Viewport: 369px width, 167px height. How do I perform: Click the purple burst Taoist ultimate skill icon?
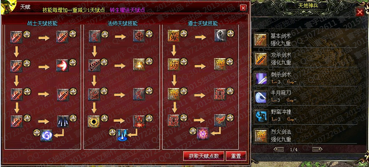(x=203, y=134)
